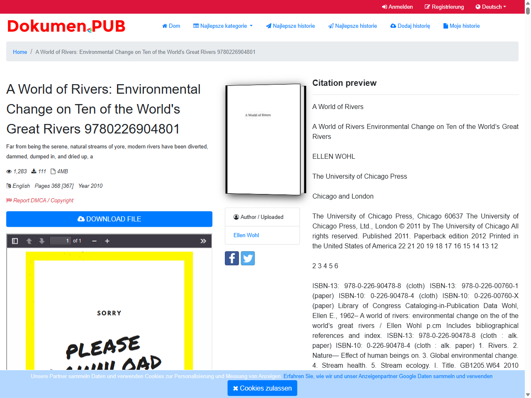Expand the Najlepsze kategorie menu
The width and height of the screenshot is (531, 398).
(223, 26)
